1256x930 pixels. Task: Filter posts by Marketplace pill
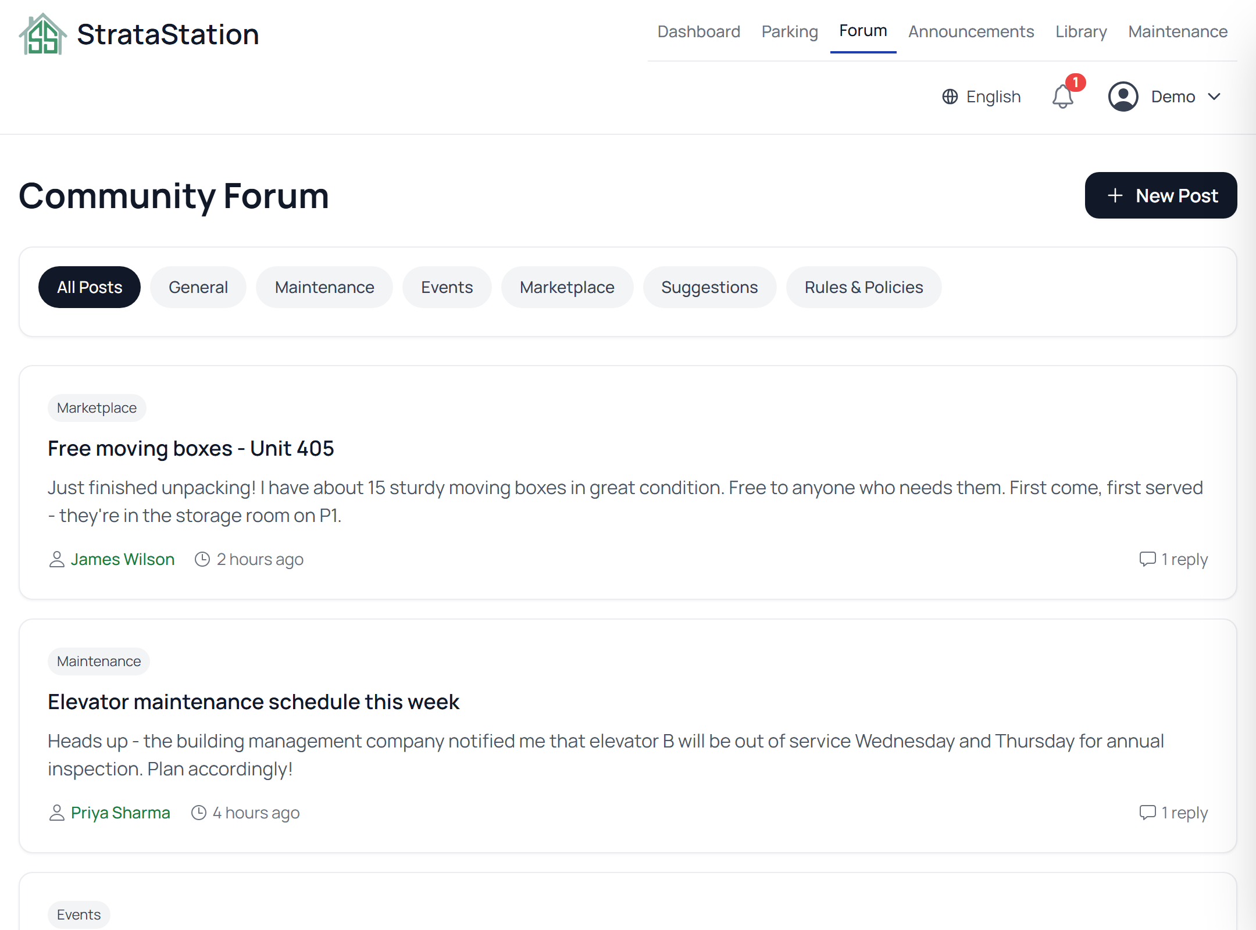[567, 287]
